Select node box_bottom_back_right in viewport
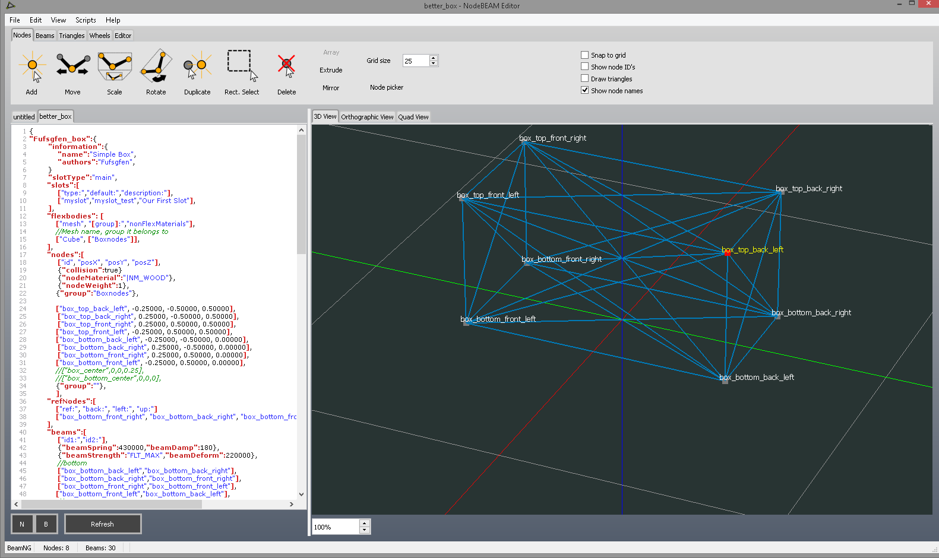Screen dimensions: 939x558 (x=777, y=316)
